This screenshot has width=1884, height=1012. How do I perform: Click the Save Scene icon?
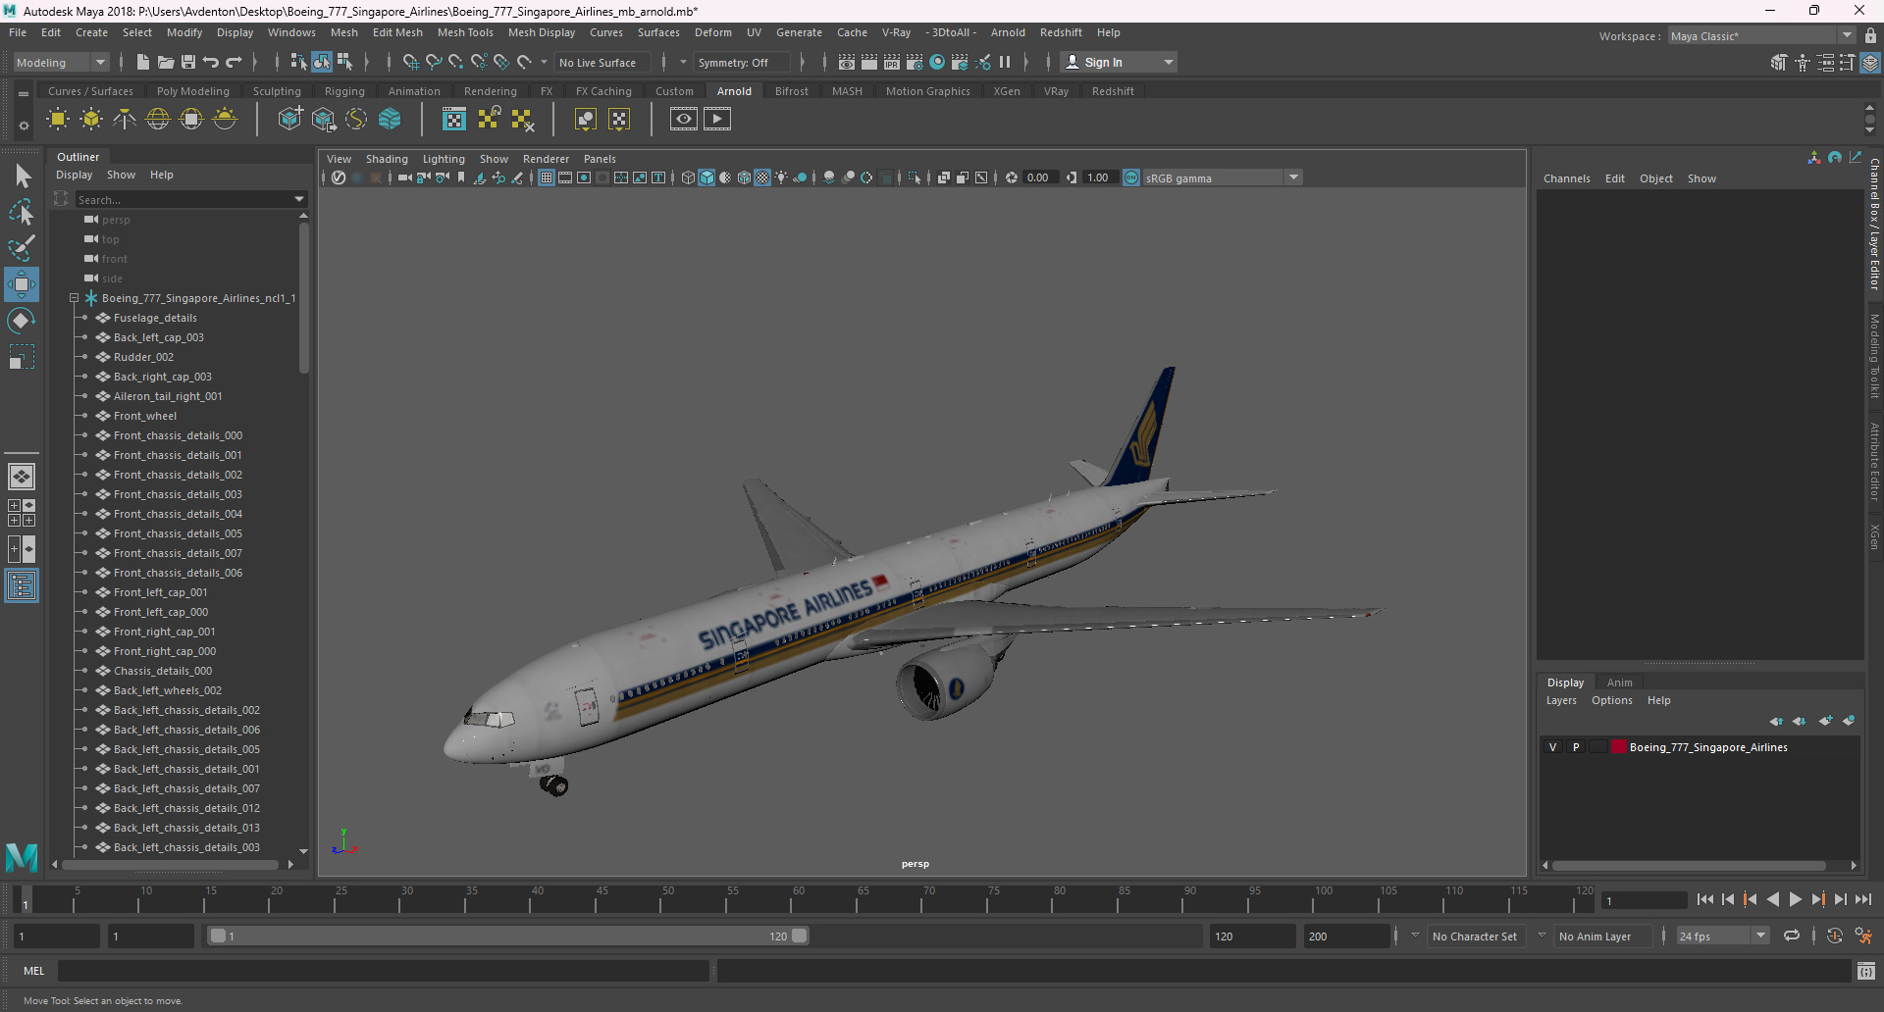coord(188,62)
